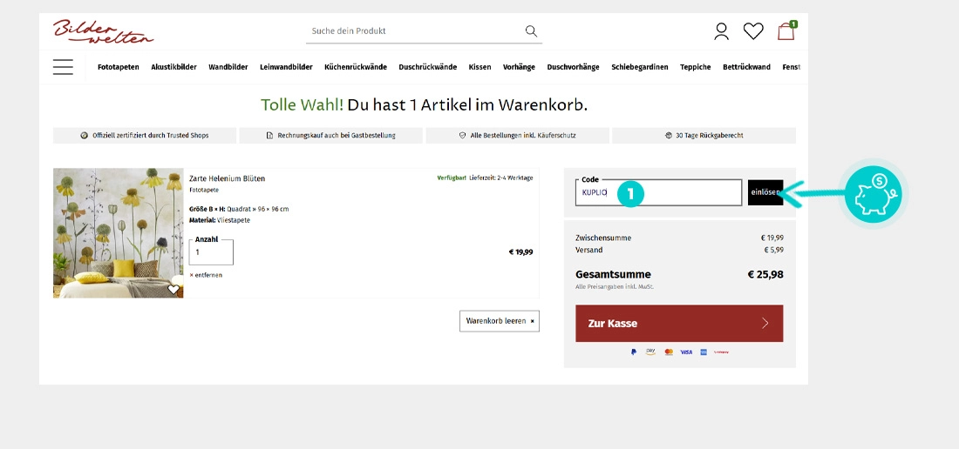
Task: Open the Fototapeten menu
Action: coord(119,67)
